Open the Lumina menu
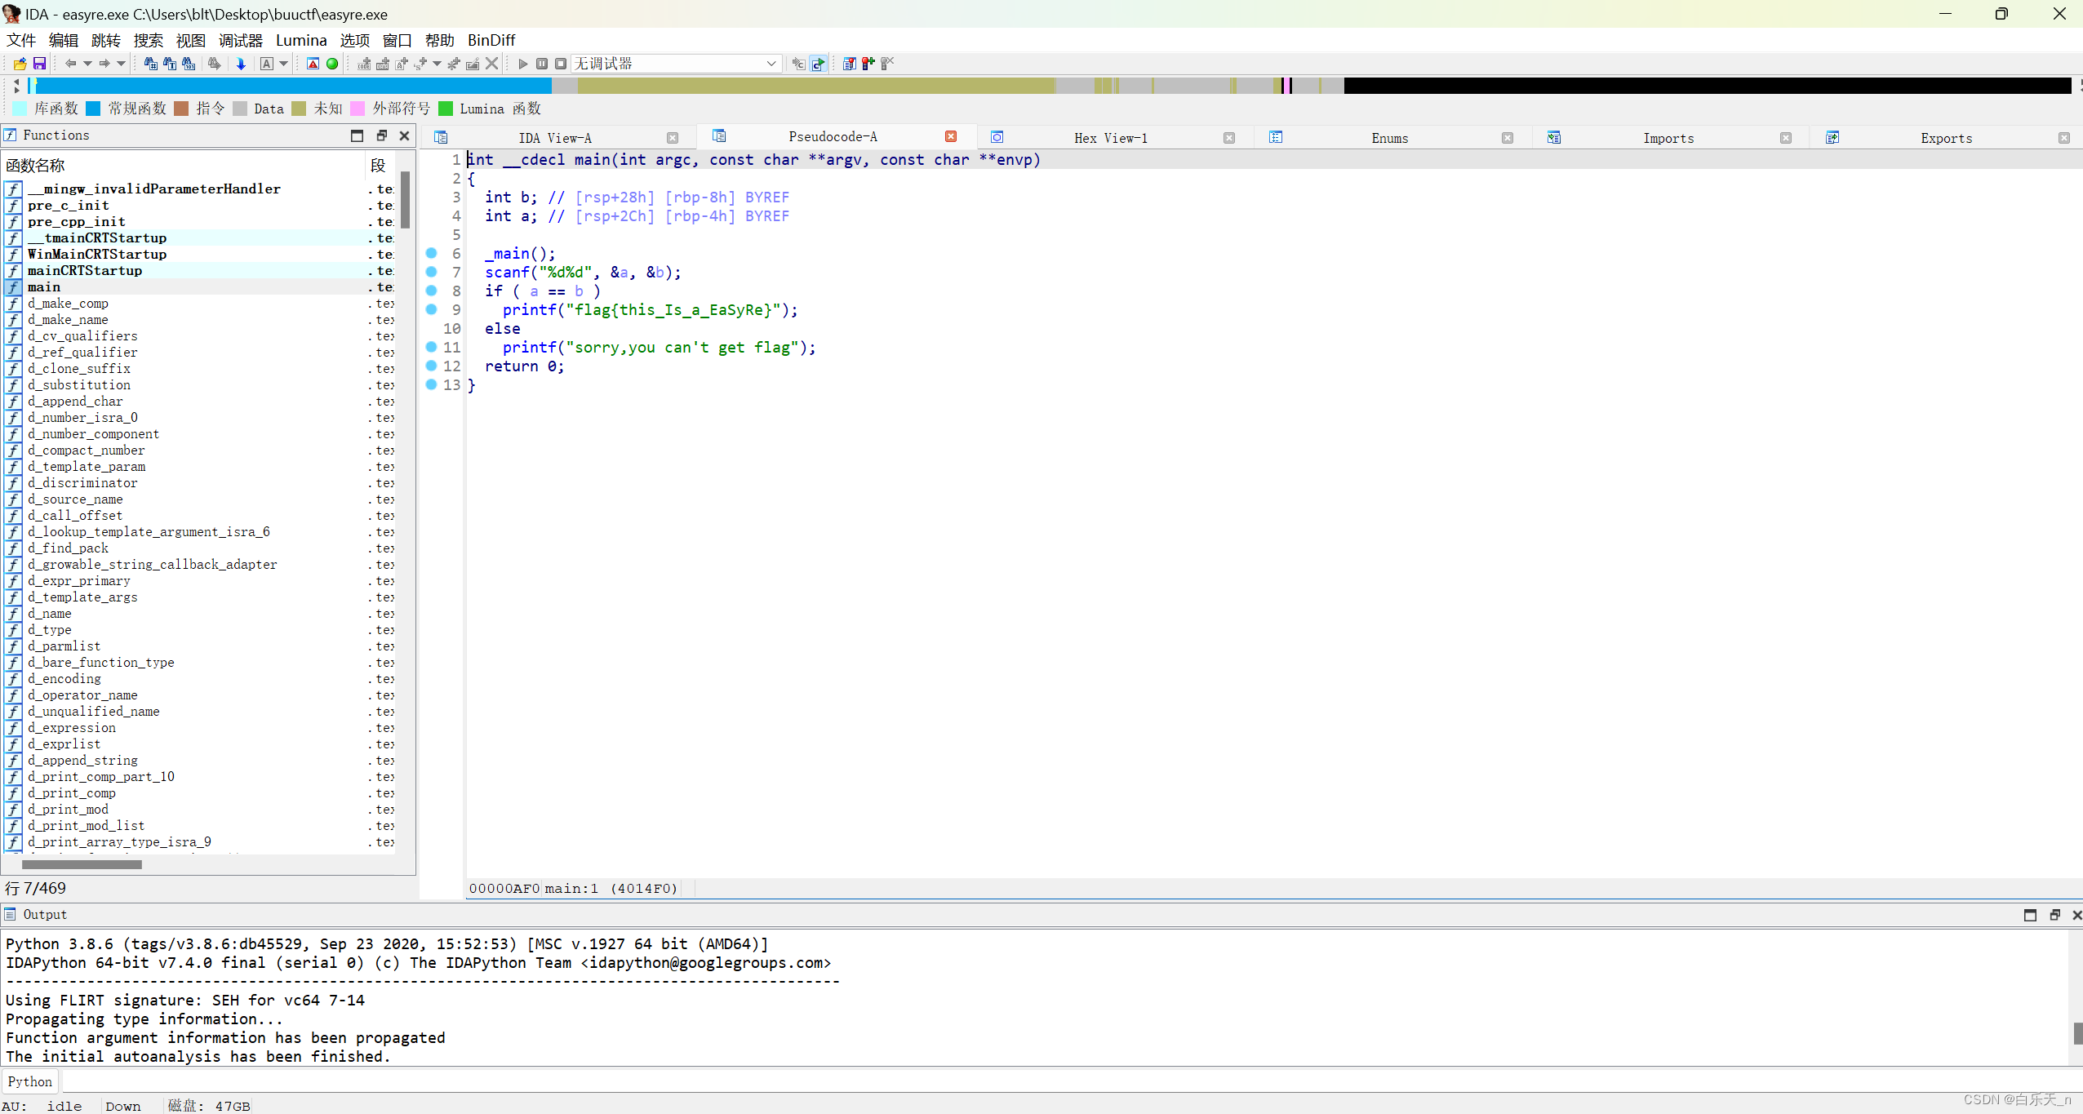The image size is (2083, 1114). pos(300,40)
